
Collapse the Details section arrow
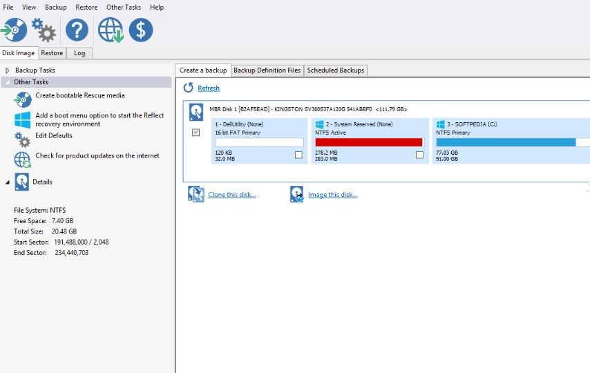coord(8,182)
